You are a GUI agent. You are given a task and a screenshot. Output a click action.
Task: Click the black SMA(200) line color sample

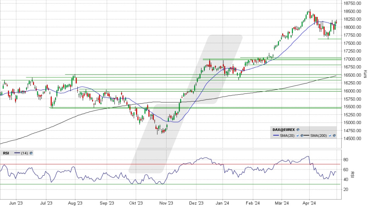click(x=306, y=136)
